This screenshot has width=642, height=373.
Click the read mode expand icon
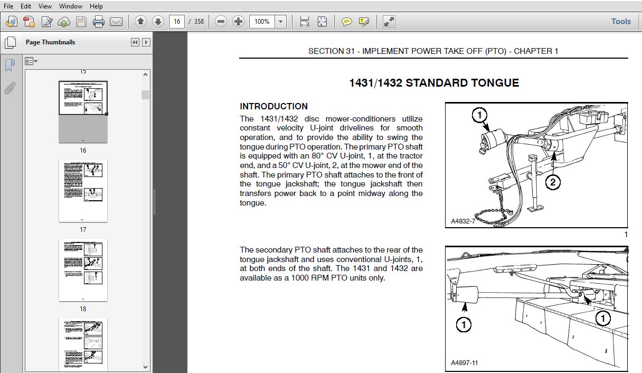point(389,22)
